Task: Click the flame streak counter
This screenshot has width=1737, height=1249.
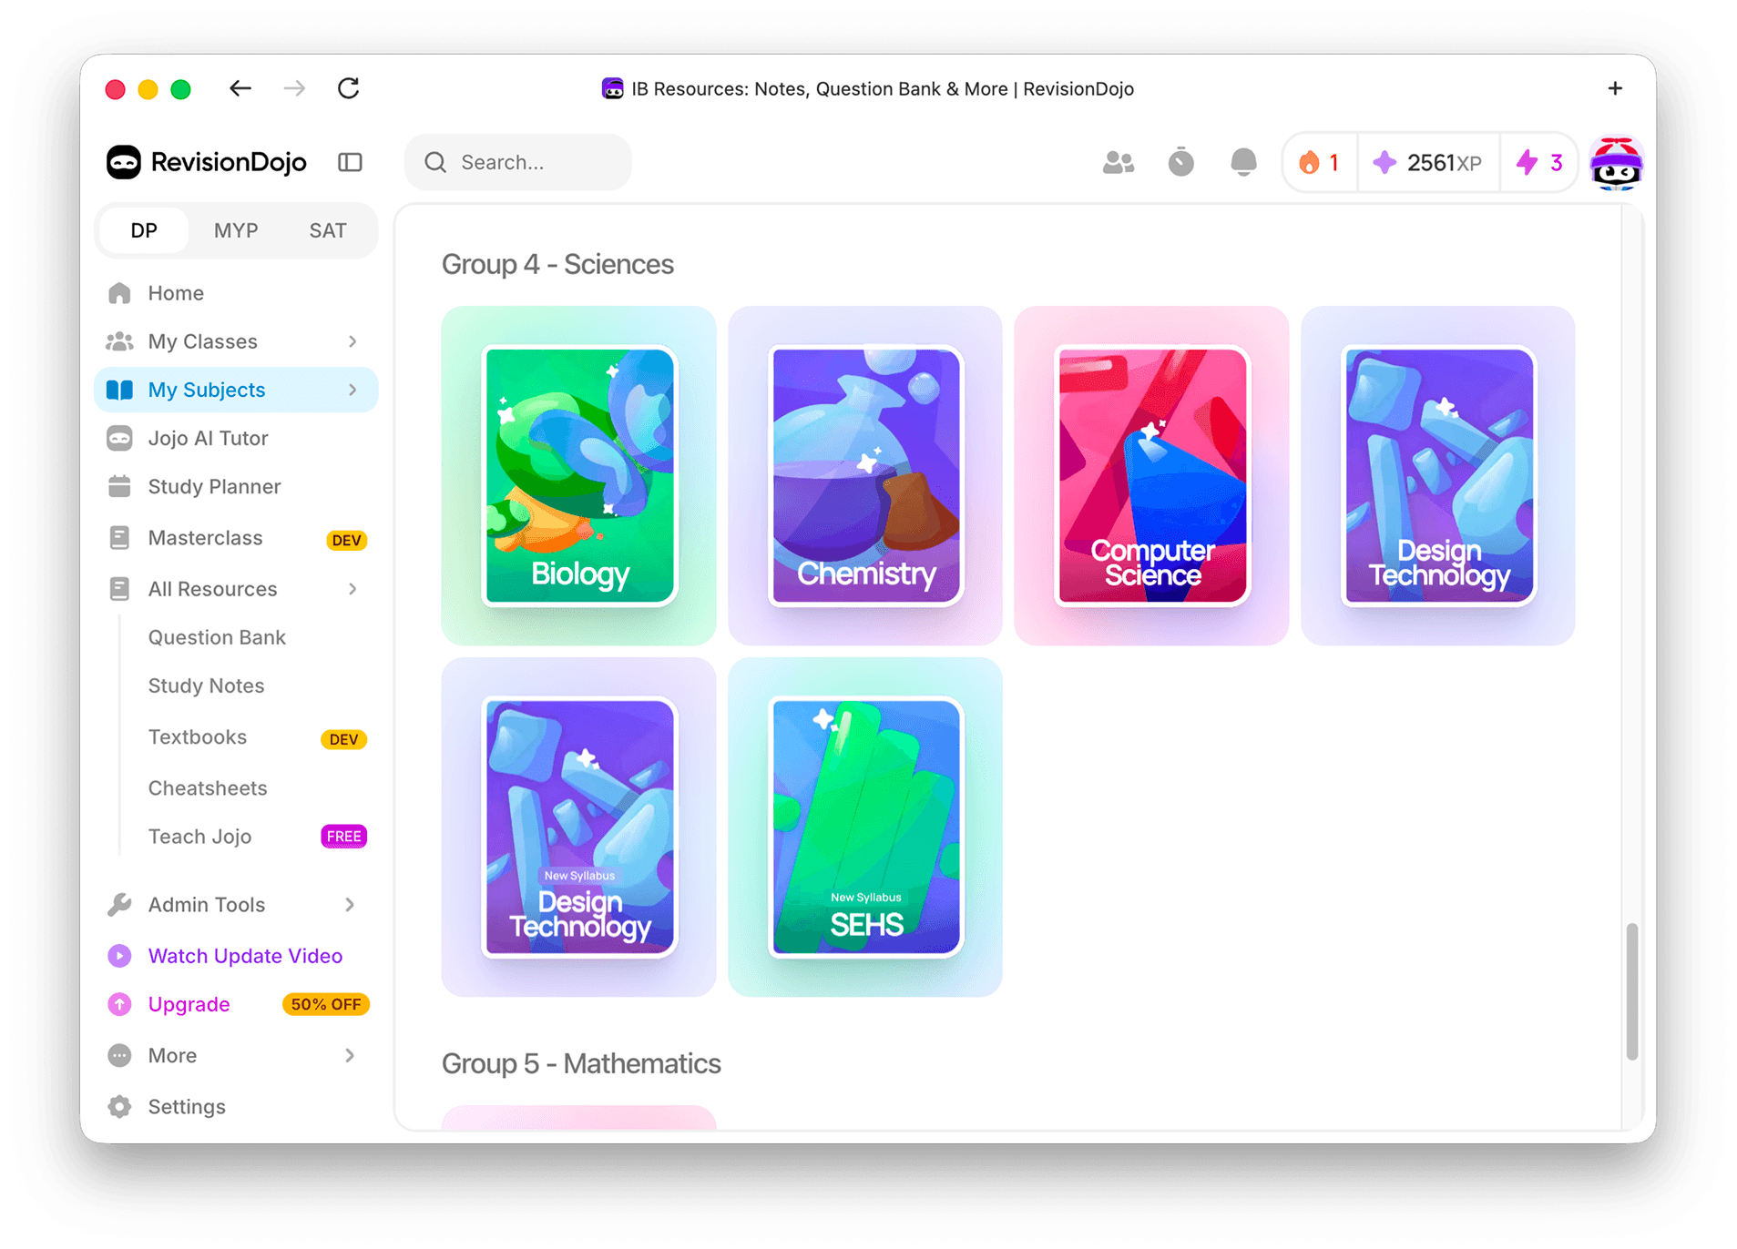Action: 1319,162
